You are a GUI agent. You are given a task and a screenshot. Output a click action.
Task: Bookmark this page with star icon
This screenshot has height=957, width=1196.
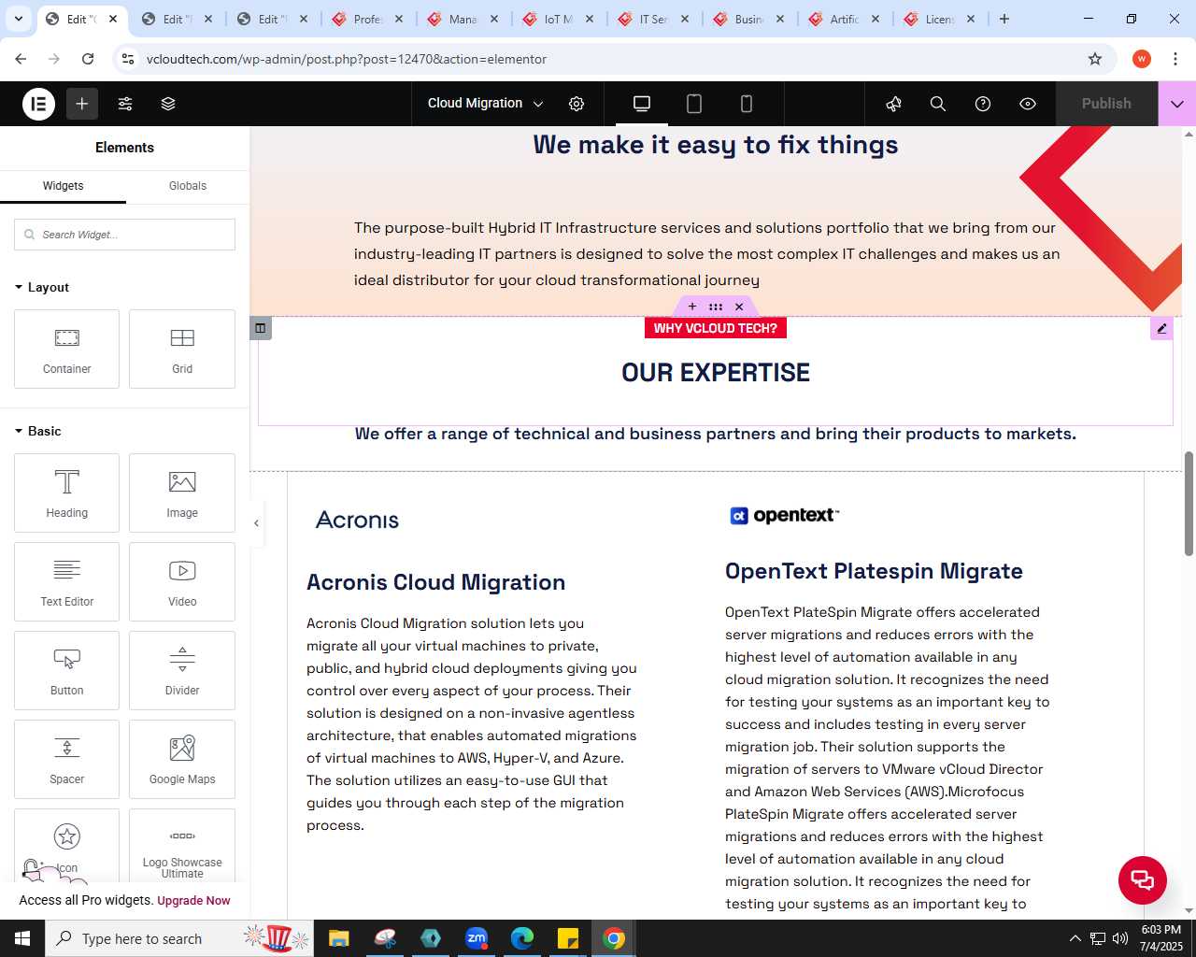(x=1095, y=59)
